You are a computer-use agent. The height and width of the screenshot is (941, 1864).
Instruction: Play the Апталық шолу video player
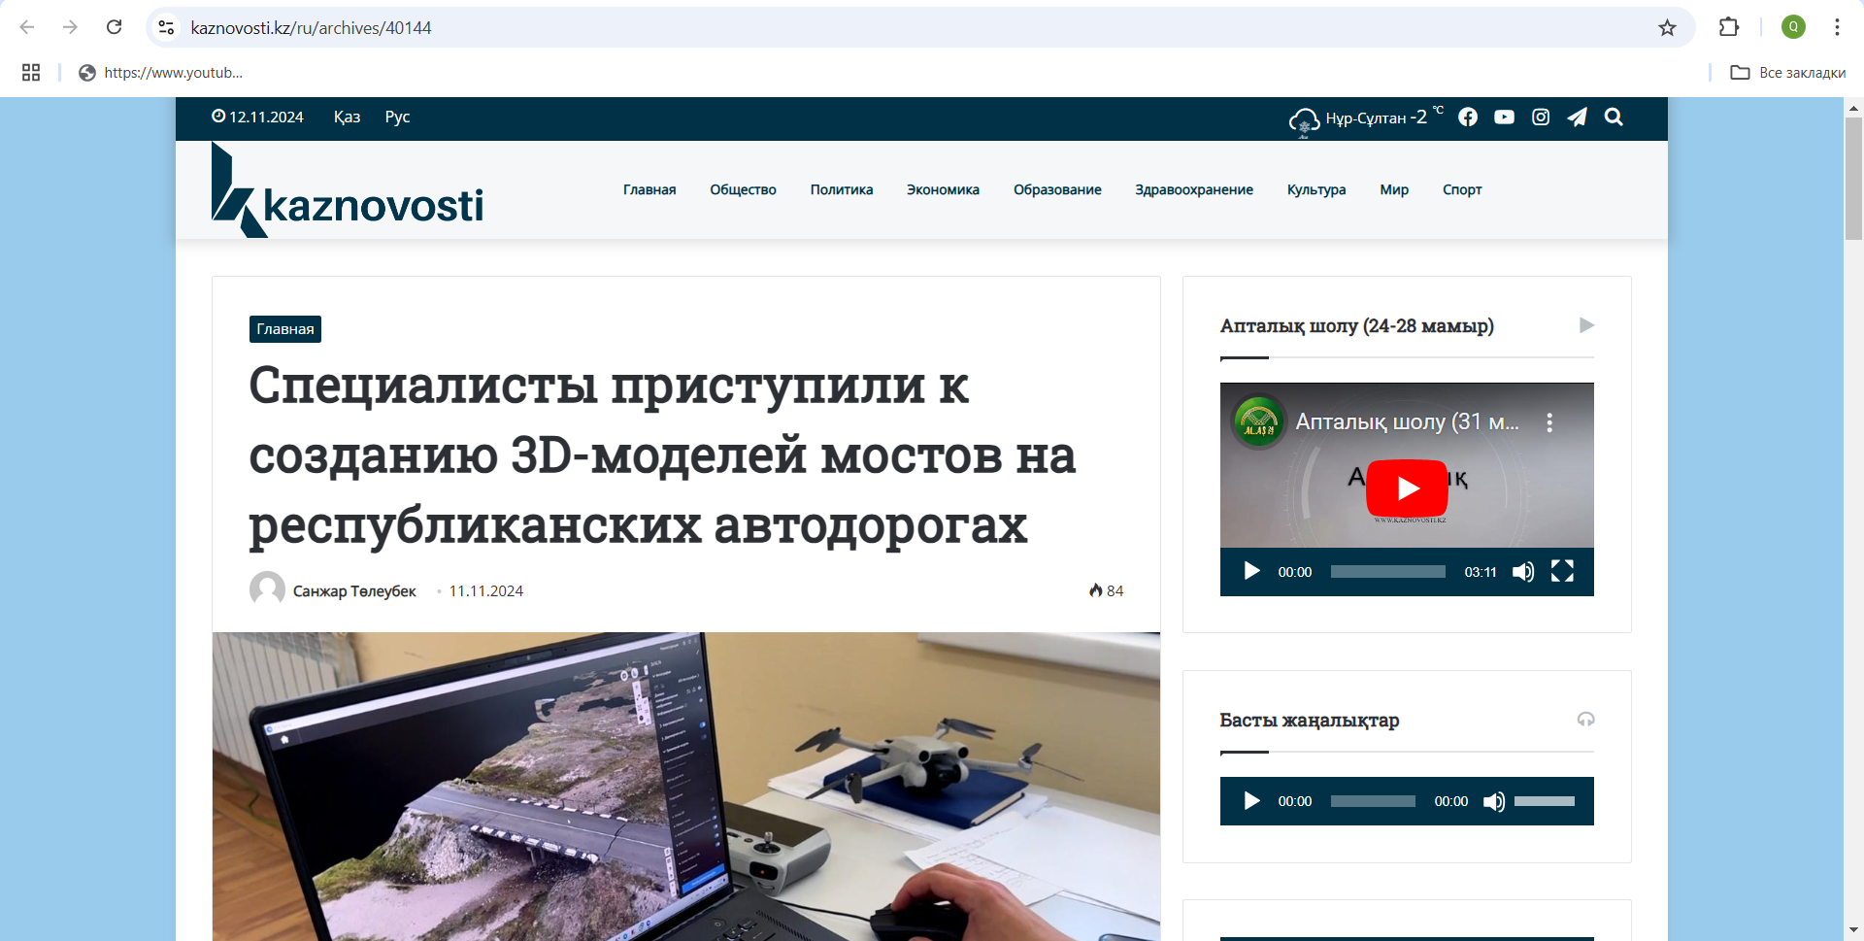click(1251, 571)
